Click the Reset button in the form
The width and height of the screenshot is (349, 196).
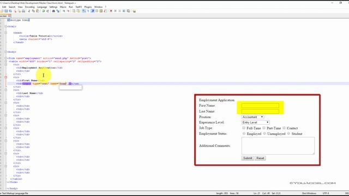[260, 158]
